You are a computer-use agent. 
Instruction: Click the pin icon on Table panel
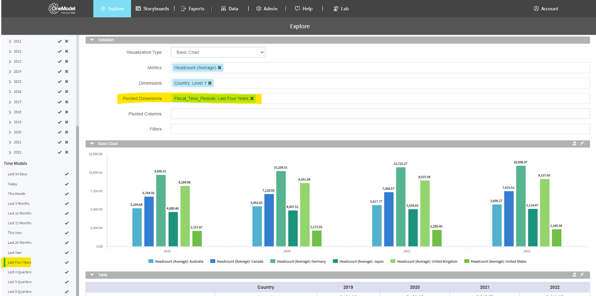(x=582, y=275)
